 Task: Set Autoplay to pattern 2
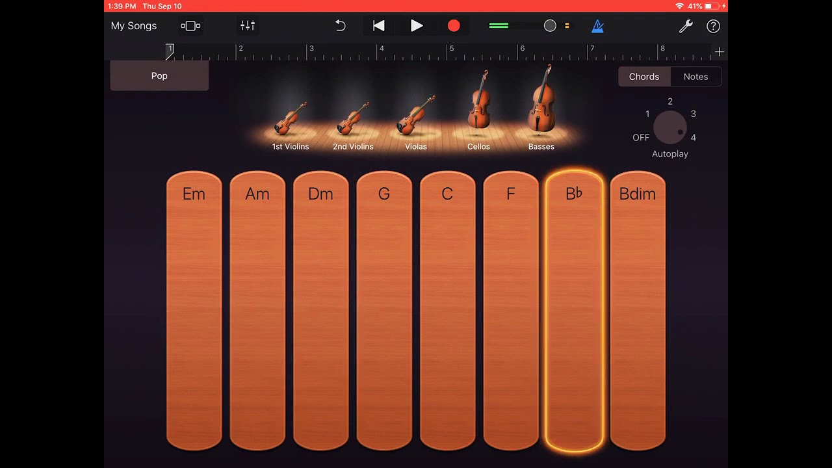tap(670, 101)
